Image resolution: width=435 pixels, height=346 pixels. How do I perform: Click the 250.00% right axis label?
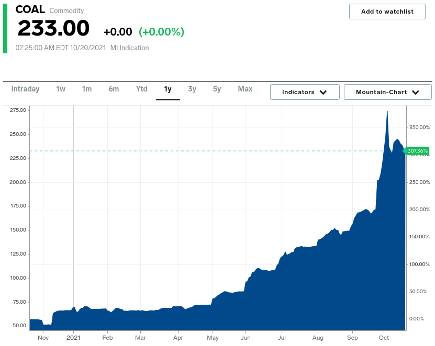(420, 182)
